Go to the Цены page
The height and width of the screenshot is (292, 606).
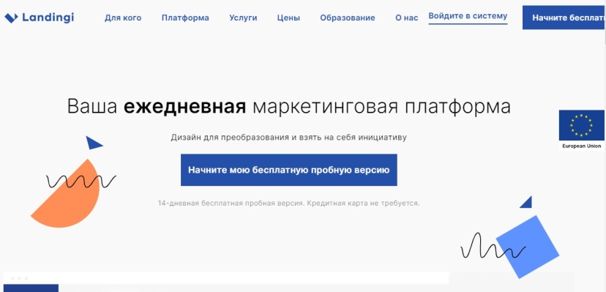[288, 18]
